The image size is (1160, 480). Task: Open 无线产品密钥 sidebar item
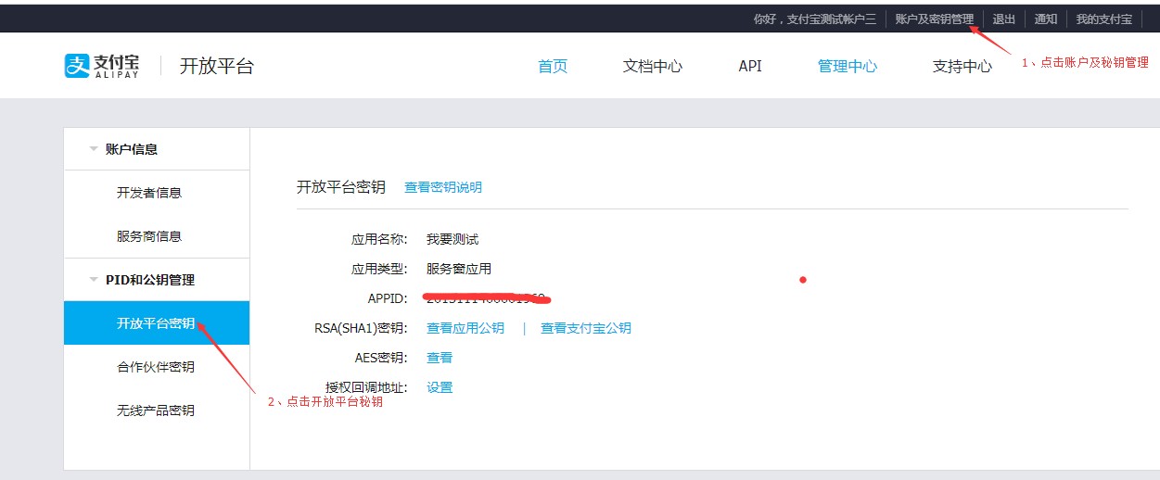click(x=156, y=411)
